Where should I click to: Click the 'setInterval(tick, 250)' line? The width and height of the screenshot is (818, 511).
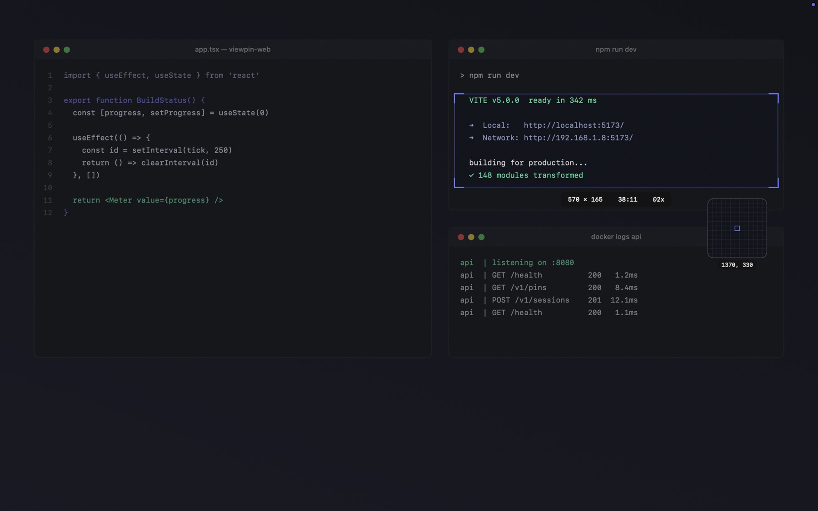point(157,150)
